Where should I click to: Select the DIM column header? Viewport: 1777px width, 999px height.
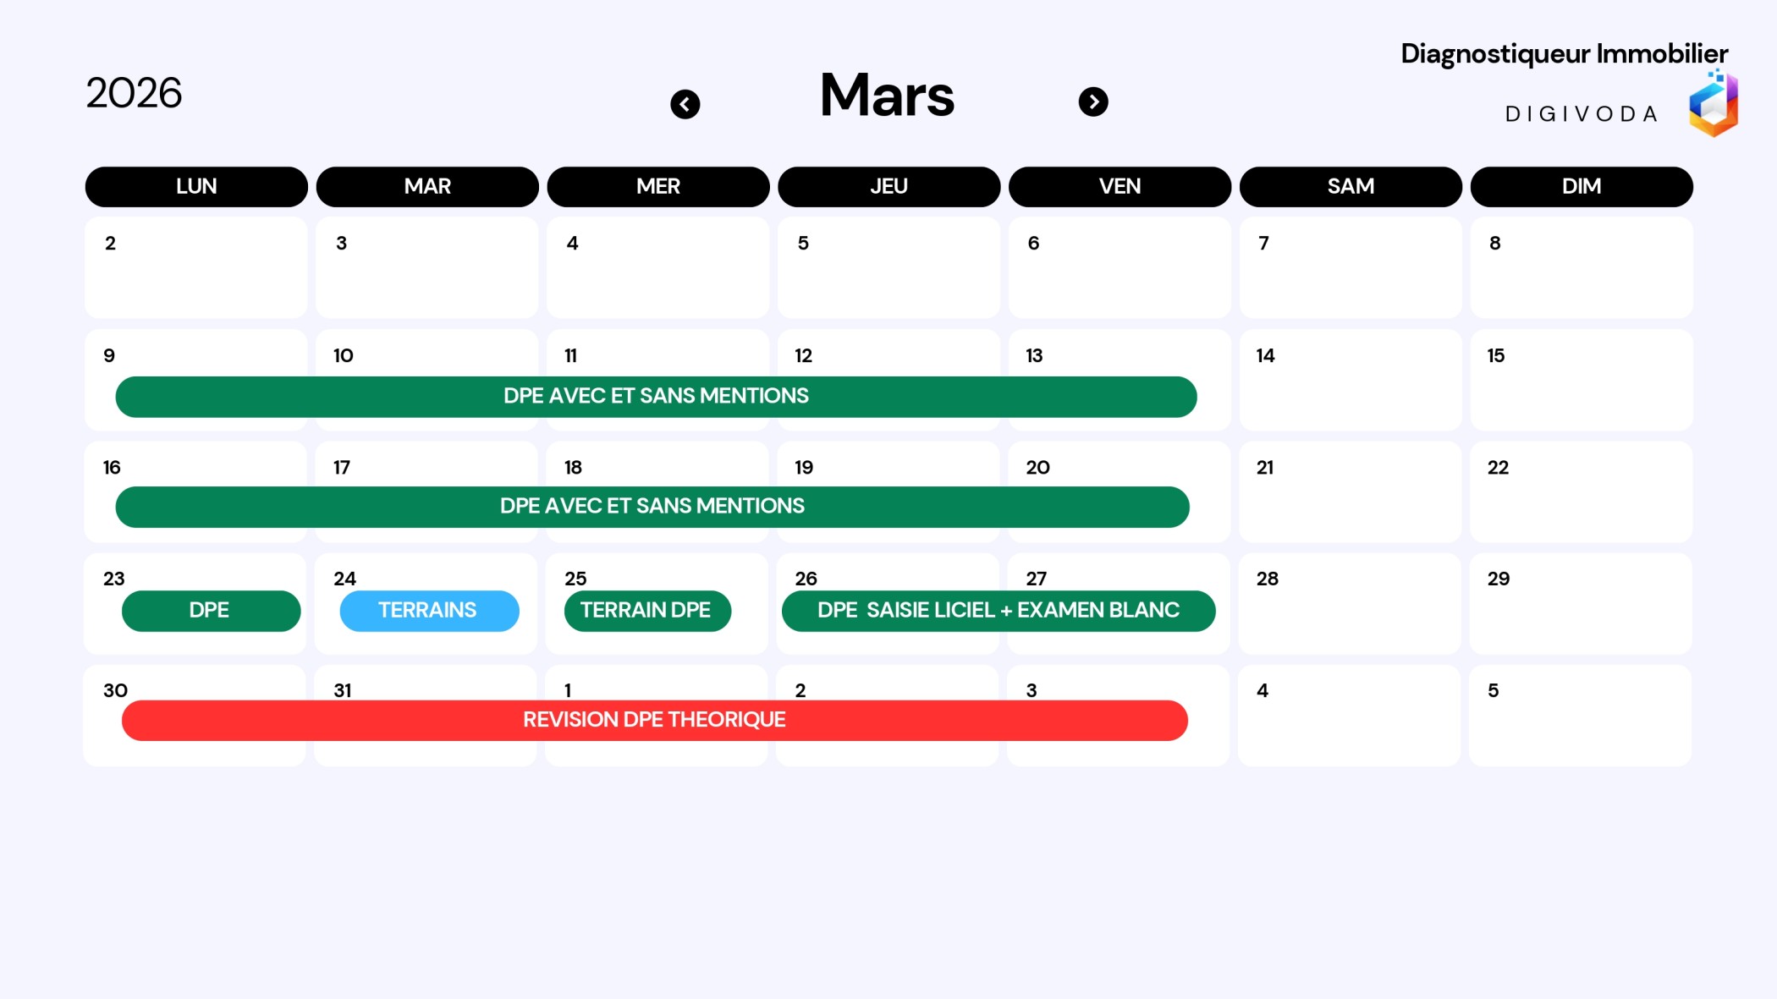tap(1581, 187)
